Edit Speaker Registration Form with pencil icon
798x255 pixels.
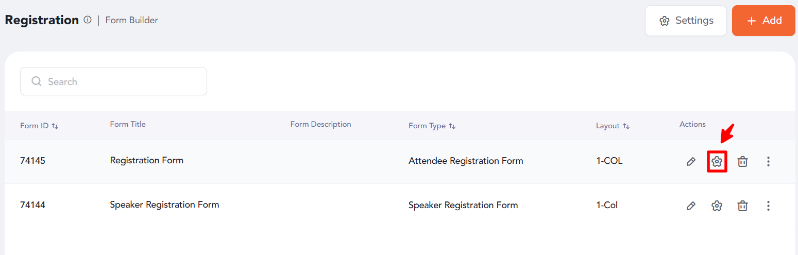tap(691, 206)
